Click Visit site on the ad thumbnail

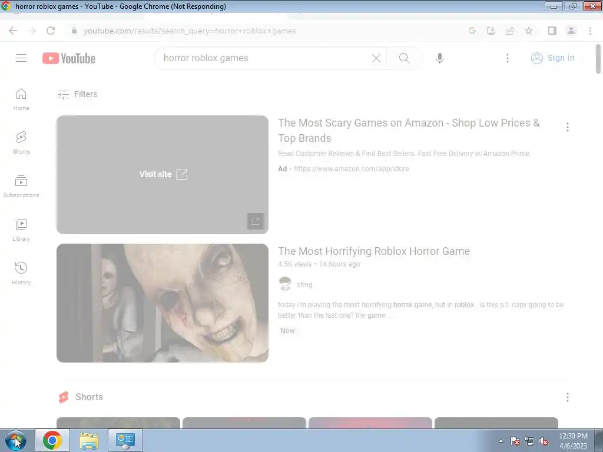(x=164, y=174)
